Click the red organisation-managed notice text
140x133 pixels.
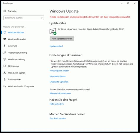(90, 17)
